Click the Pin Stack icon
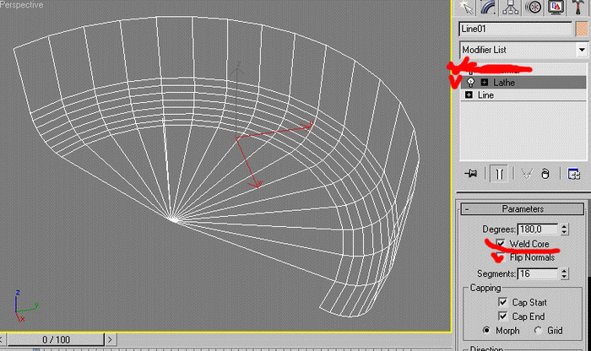This screenshot has width=591, height=351. (x=470, y=174)
